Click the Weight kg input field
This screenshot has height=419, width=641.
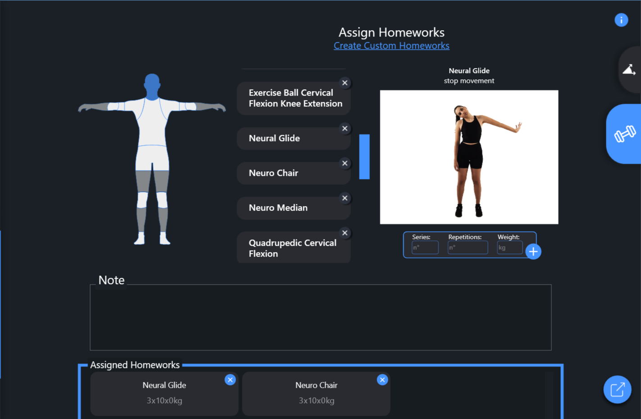tap(509, 248)
